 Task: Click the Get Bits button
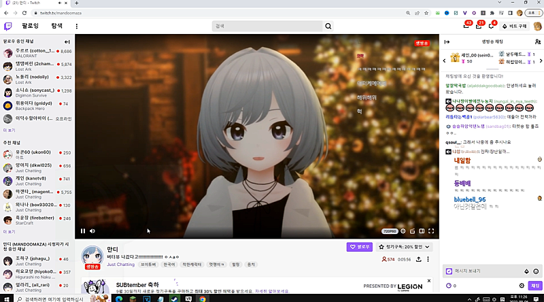[x=515, y=26]
